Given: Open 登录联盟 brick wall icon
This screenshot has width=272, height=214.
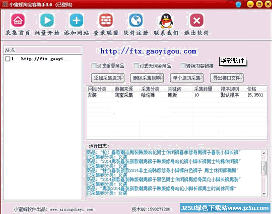Looking at the screenshot, I should click(x=106, y=21).
